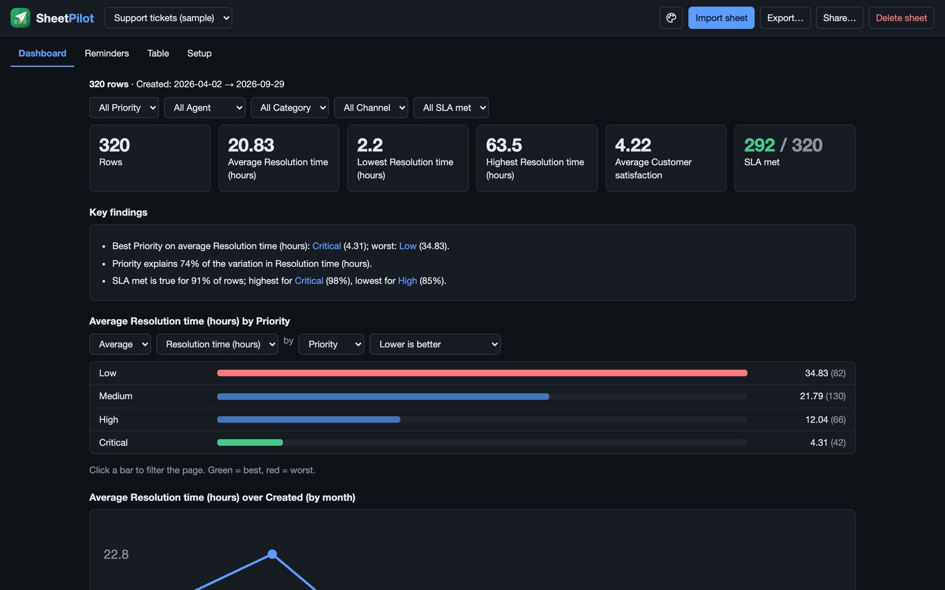Go to the Setup tab
This screenshot has width=945, height=590.
[x=199, y=53]
